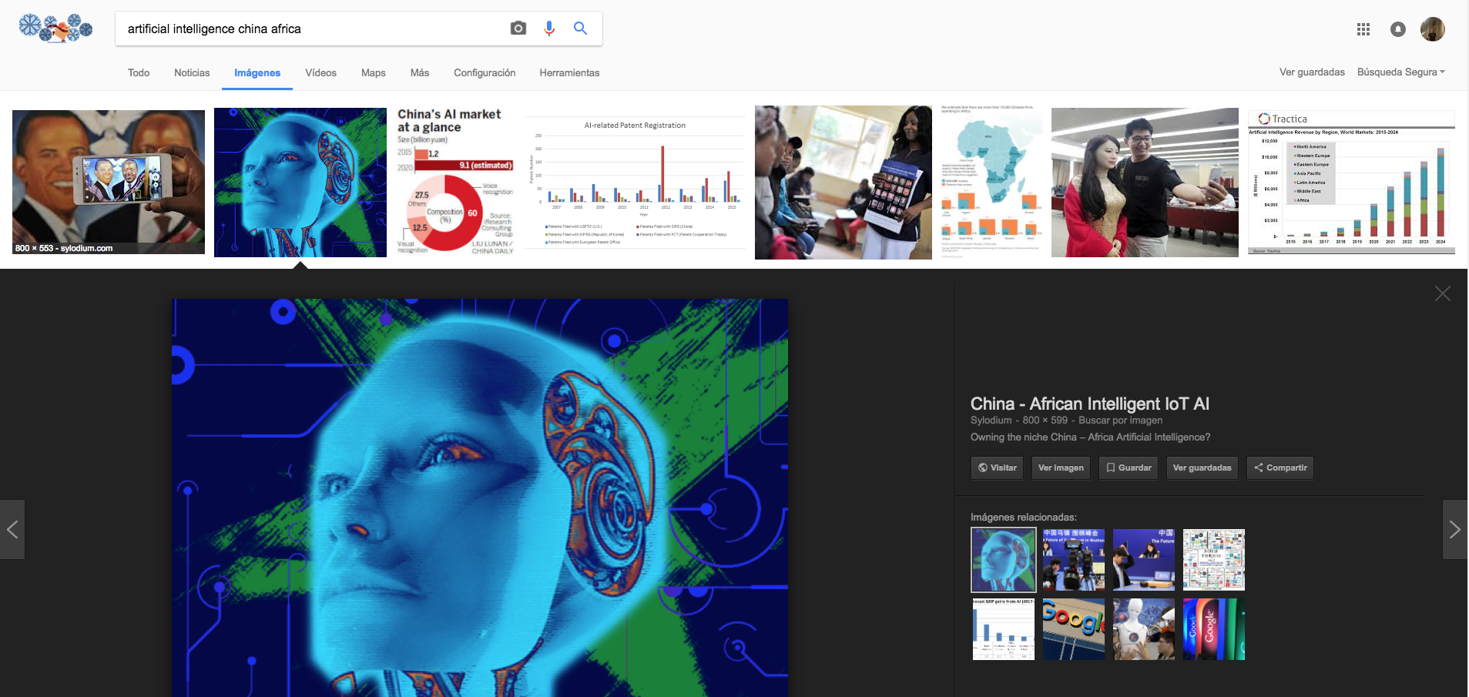Open the Africa map infographic thumbnail
This screenshot has height=697, width=1469.
[x=991, y=183]
